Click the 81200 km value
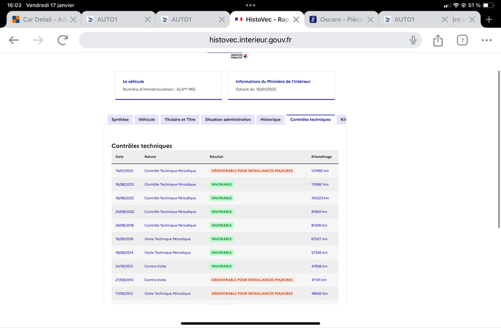Image resolution: width=501 pixels, height=328 pixels. [319, 226]
